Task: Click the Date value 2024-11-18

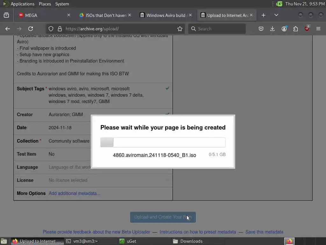Action: click(60, 128)
